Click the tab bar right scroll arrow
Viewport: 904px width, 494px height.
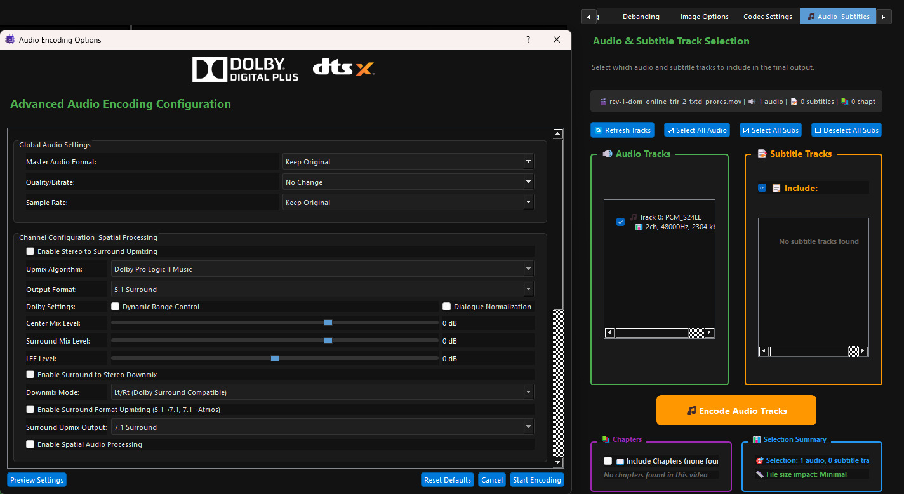(x=883, y=17)
